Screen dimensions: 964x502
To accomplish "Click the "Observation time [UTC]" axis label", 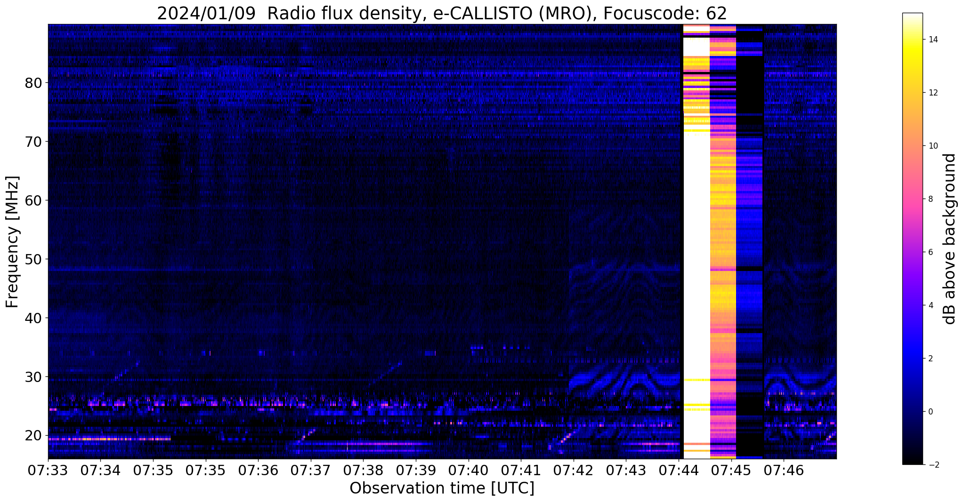I will coord(442,488).
